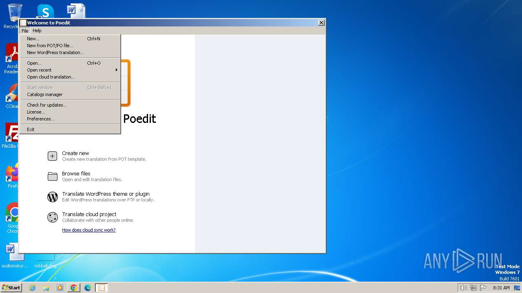Image resolution: width=522 pixels, height=293 pixels.
Task: Select the Poedit taskbar button
Action: [x=102, y=288]
